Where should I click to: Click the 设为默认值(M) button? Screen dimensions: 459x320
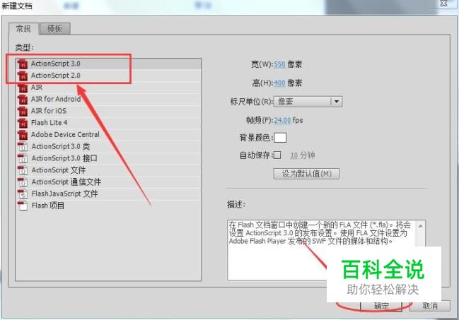(306, 174)
